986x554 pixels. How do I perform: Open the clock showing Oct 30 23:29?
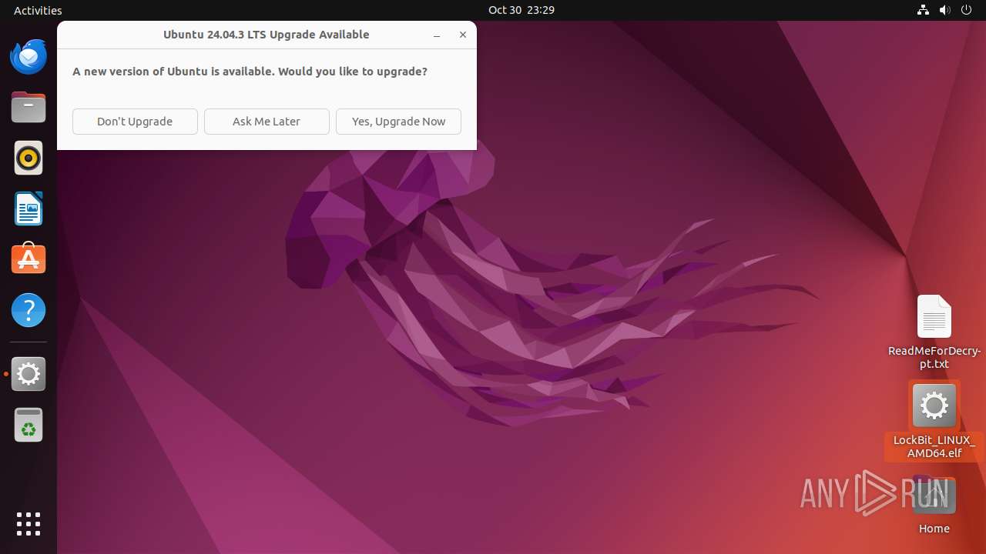click(x=522, y=10)
